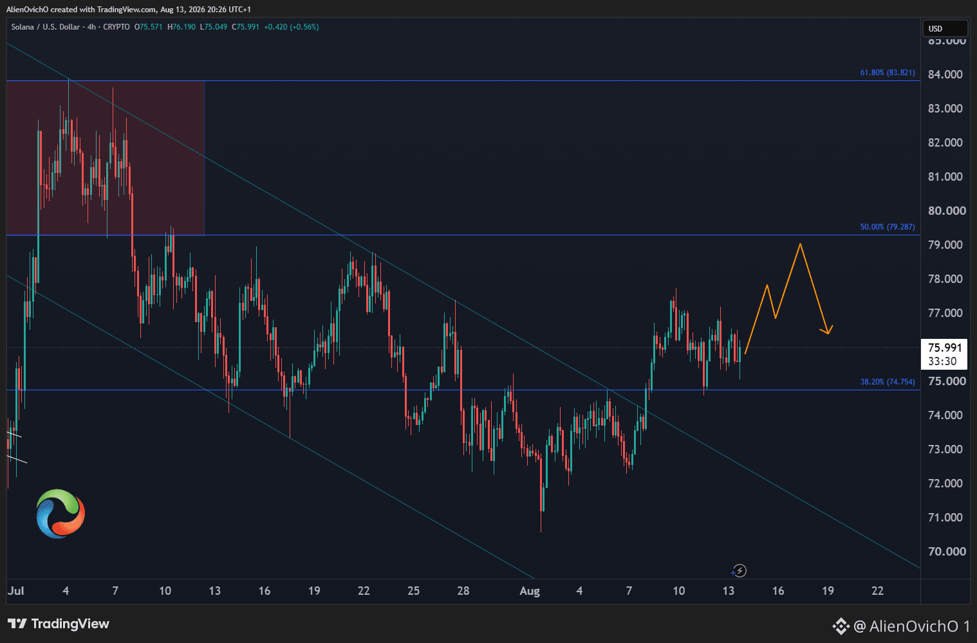The height and width of the screenshot is (643, 977).
Task: Click the 77.000 price axis label
Action: pos(945,313)
